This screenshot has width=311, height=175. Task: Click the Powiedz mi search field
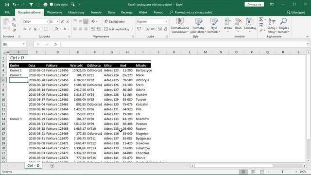[191, 12]
